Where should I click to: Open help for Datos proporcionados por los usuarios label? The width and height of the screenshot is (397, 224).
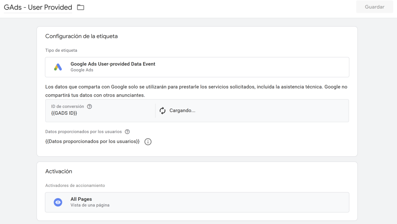coord(127,132)
